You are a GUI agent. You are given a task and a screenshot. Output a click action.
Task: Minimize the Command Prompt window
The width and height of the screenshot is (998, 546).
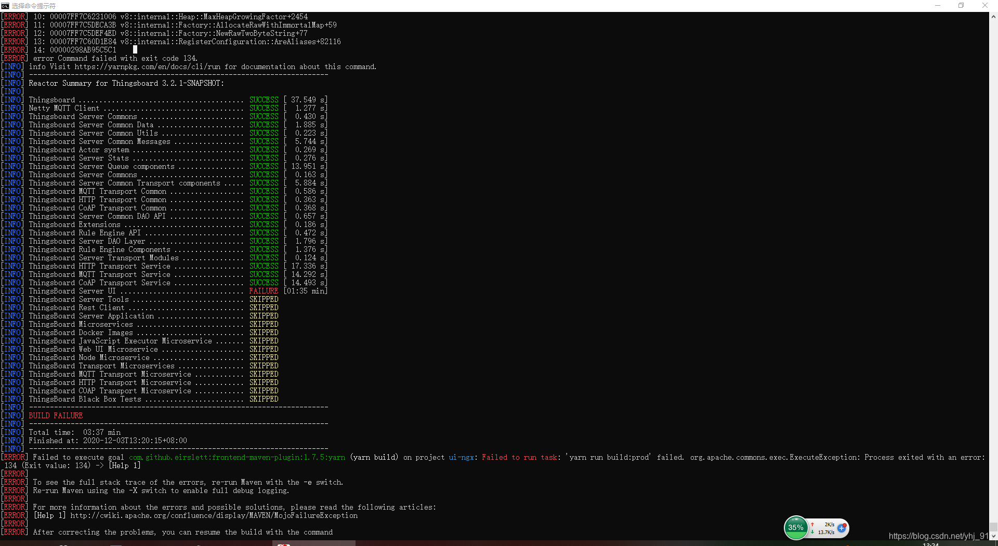pos(938,6)
